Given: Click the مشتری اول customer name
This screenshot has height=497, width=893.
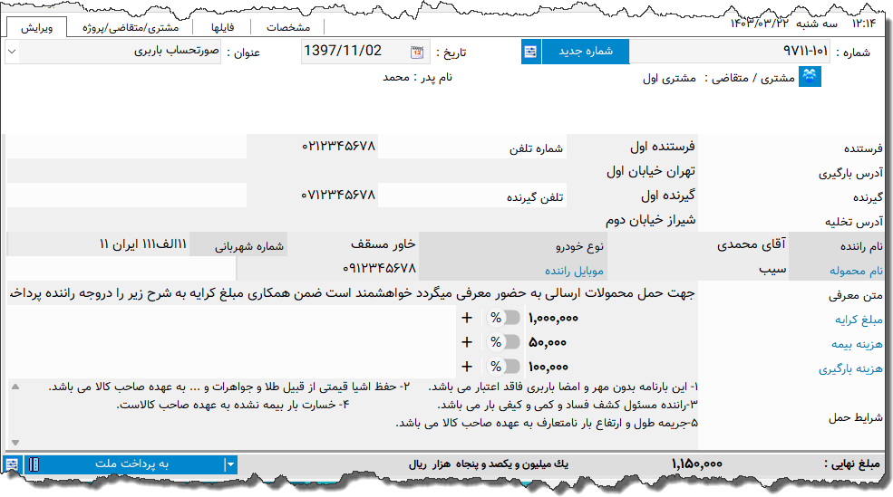Looking at the screenshot, I should [x=669, y=79].
